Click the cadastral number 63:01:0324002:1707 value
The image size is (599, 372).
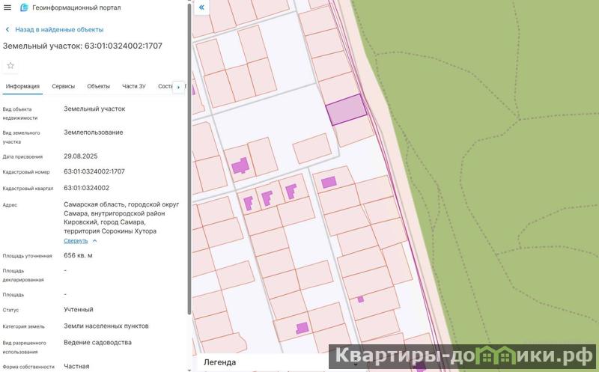(94, 171)
